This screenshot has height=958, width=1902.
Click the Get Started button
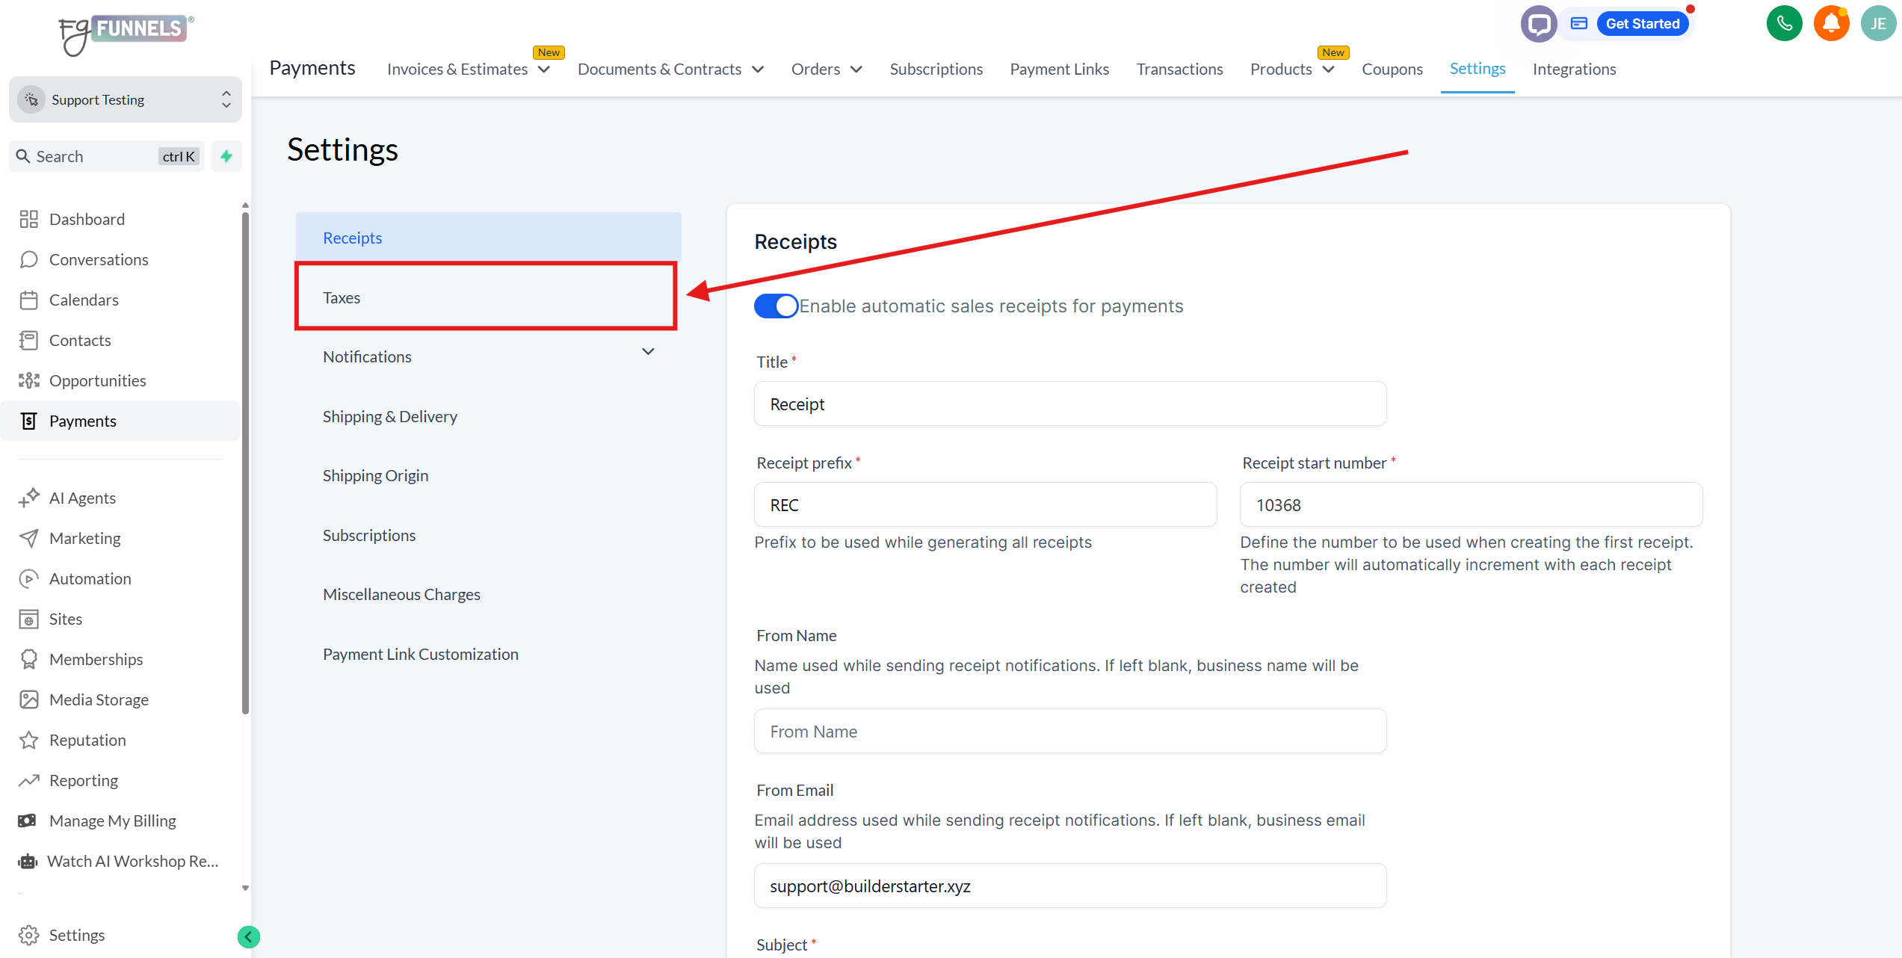pyautogui.click(x=1642, y=24)
